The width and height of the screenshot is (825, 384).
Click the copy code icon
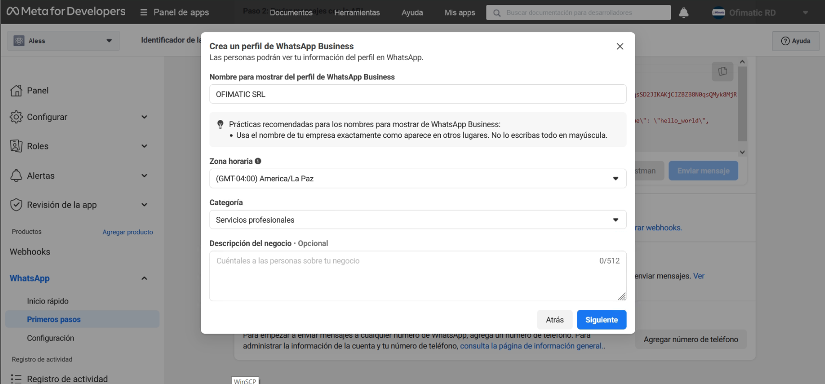[722, 71]
